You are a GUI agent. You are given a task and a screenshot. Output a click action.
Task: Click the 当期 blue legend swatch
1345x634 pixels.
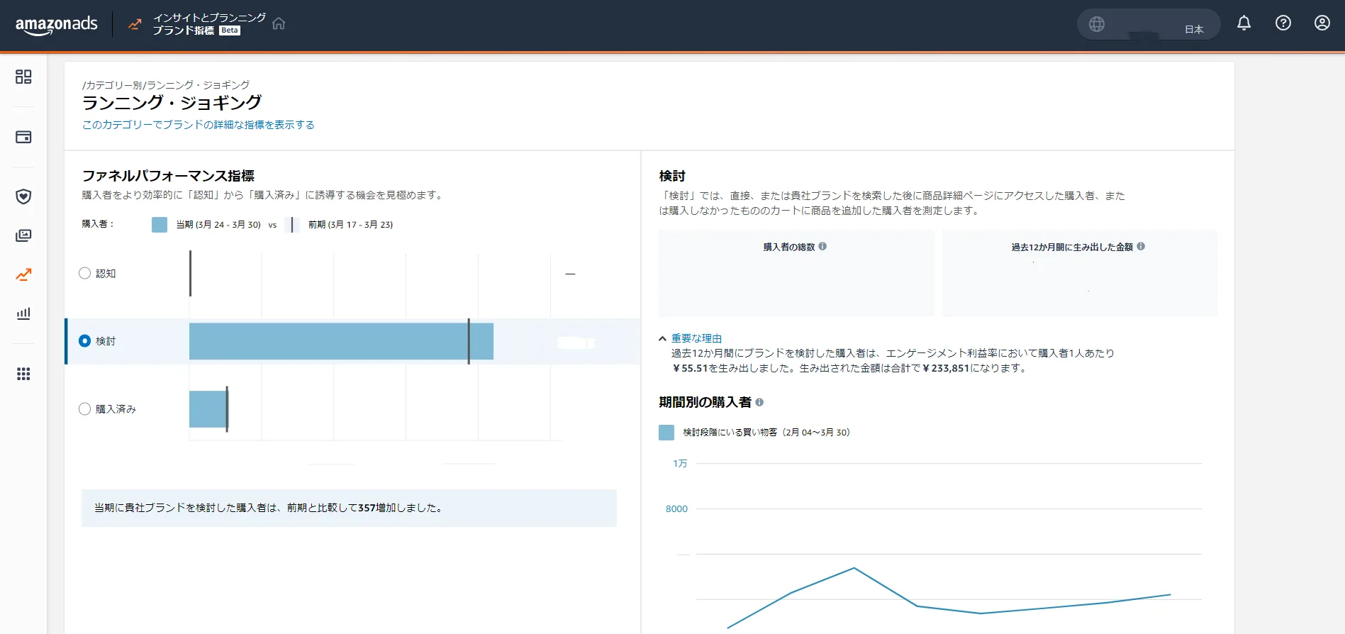160,225
